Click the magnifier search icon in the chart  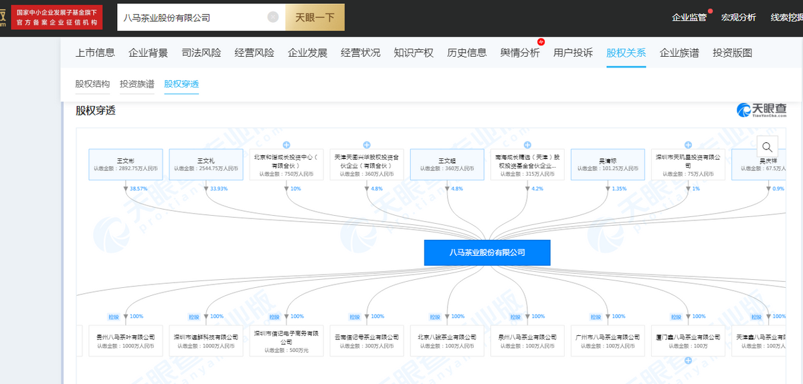coord(768,147)
